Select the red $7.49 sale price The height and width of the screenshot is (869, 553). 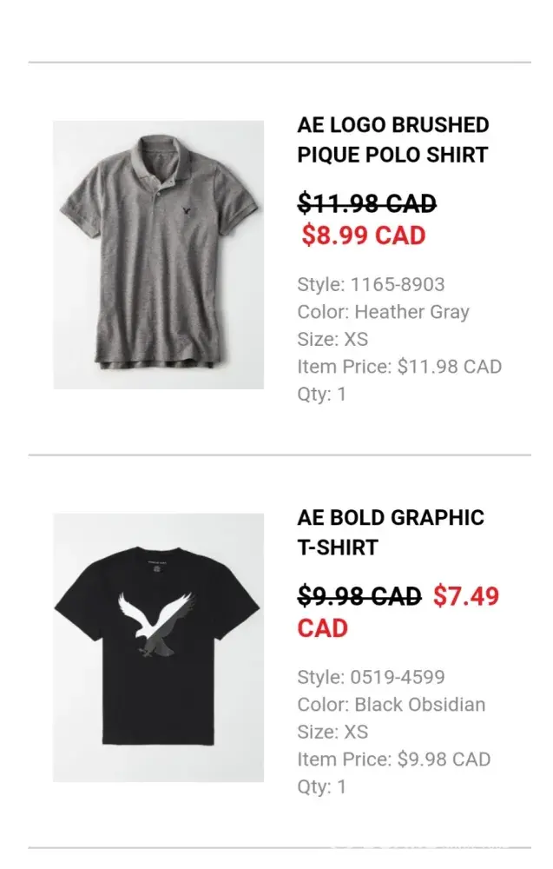466,597
